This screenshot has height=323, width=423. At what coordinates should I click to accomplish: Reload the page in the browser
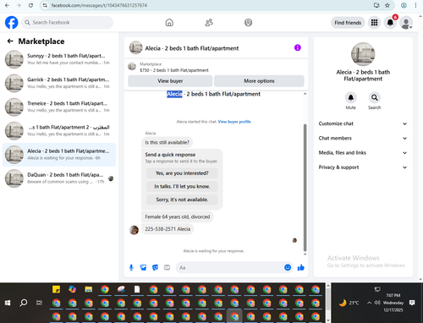[x=30, y=5]
